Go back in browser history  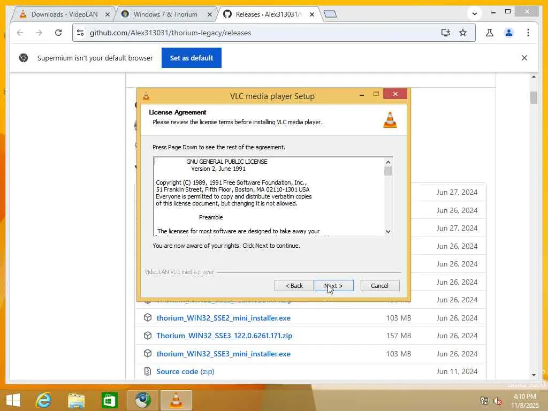coord(20,33)
